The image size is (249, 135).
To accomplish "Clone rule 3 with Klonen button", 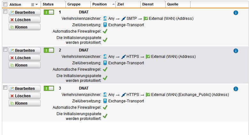I will tap(25, 103).
